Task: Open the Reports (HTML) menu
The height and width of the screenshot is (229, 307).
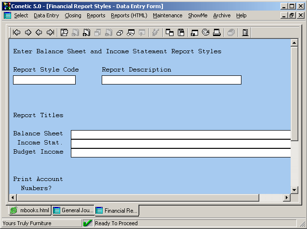Action: [x=129, y=15]
